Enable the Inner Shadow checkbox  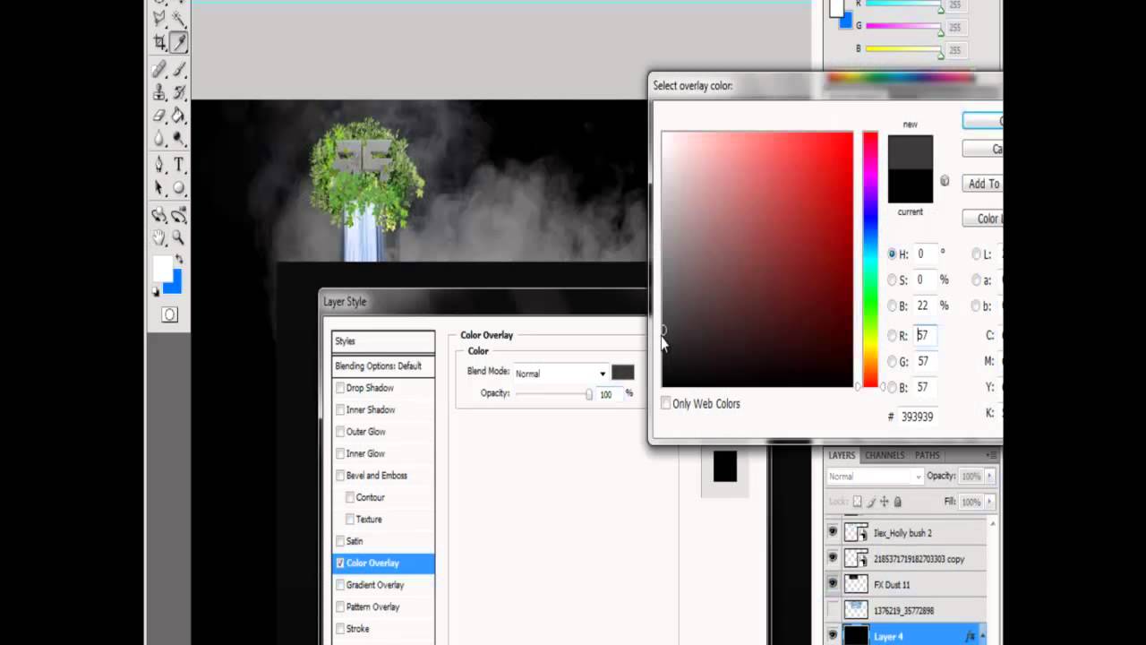pyautogui.click(x=340, y=409)
